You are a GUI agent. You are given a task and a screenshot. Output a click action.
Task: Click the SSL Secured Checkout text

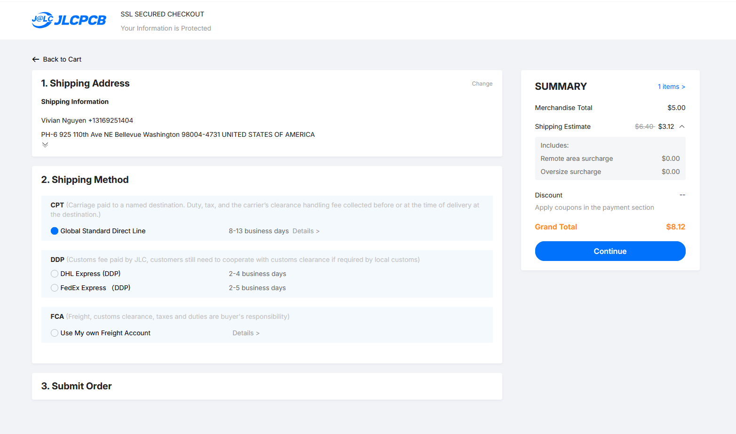pos(162,14)
